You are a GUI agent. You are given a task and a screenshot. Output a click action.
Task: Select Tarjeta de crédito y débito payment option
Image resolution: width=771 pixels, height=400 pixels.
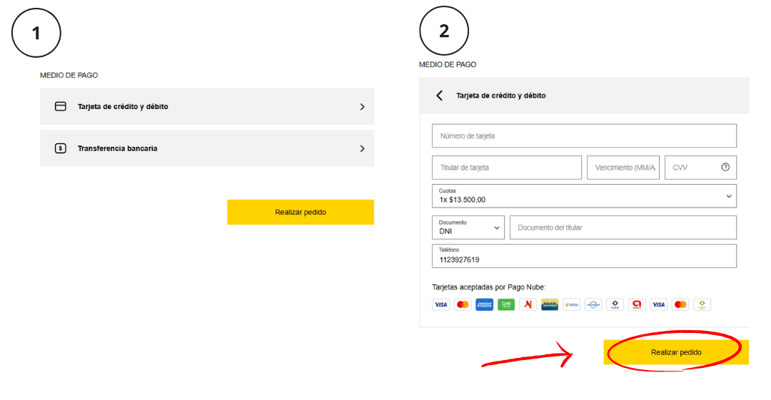point(207,107)
